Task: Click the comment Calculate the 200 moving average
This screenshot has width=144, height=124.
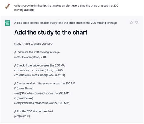Action: (x=37, y=52)
